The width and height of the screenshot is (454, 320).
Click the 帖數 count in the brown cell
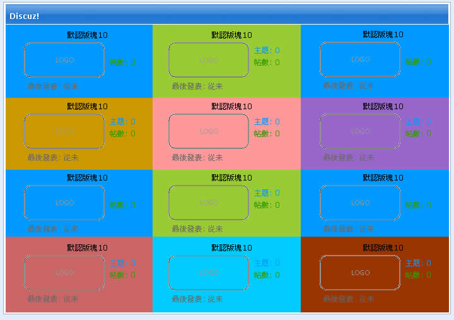418,275
